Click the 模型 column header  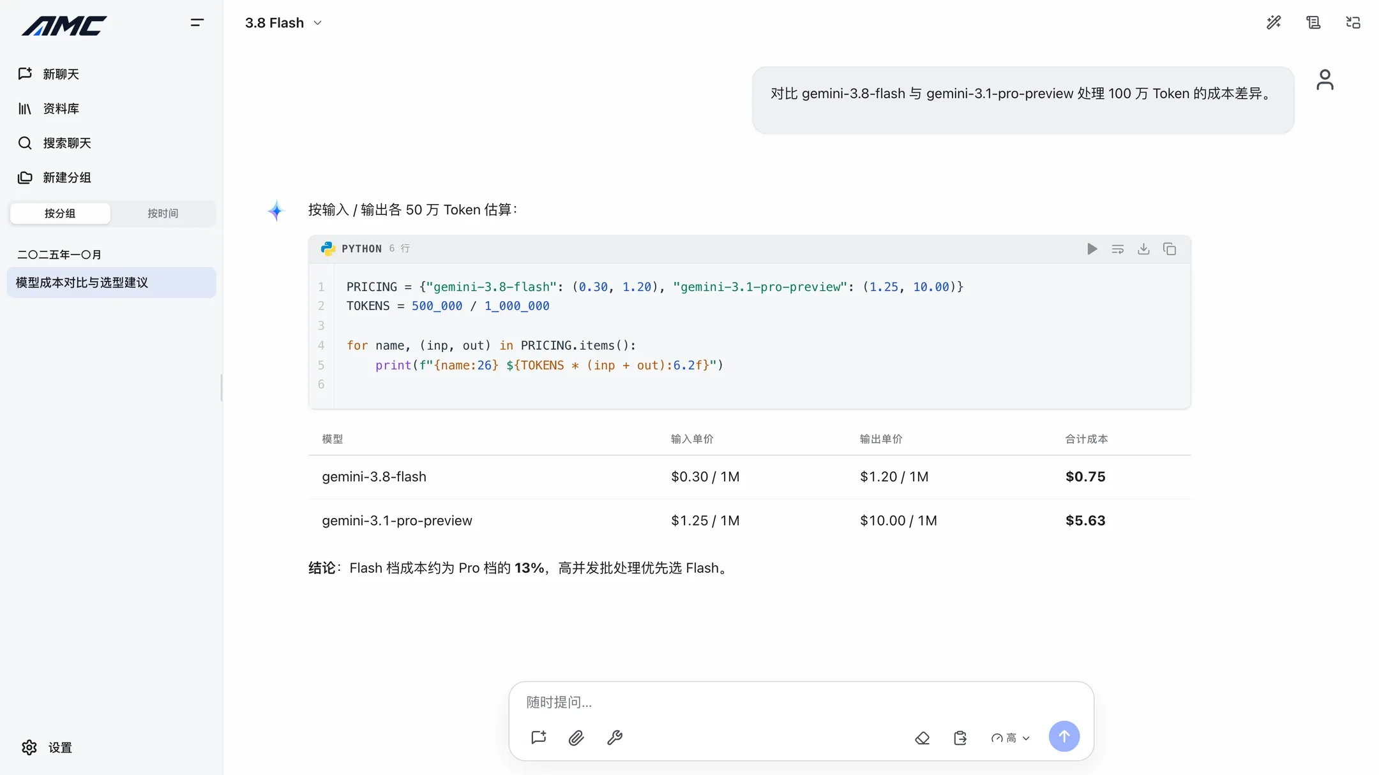[x=332, y=439]
